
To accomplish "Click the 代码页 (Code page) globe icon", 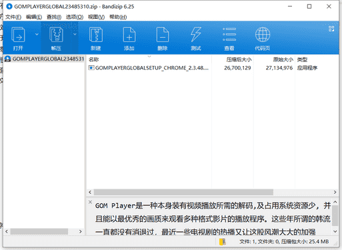I will coord(263,35).
